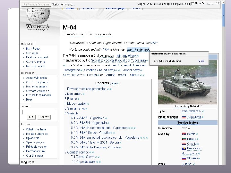Open Related changes in toolbox

point(37,134)
